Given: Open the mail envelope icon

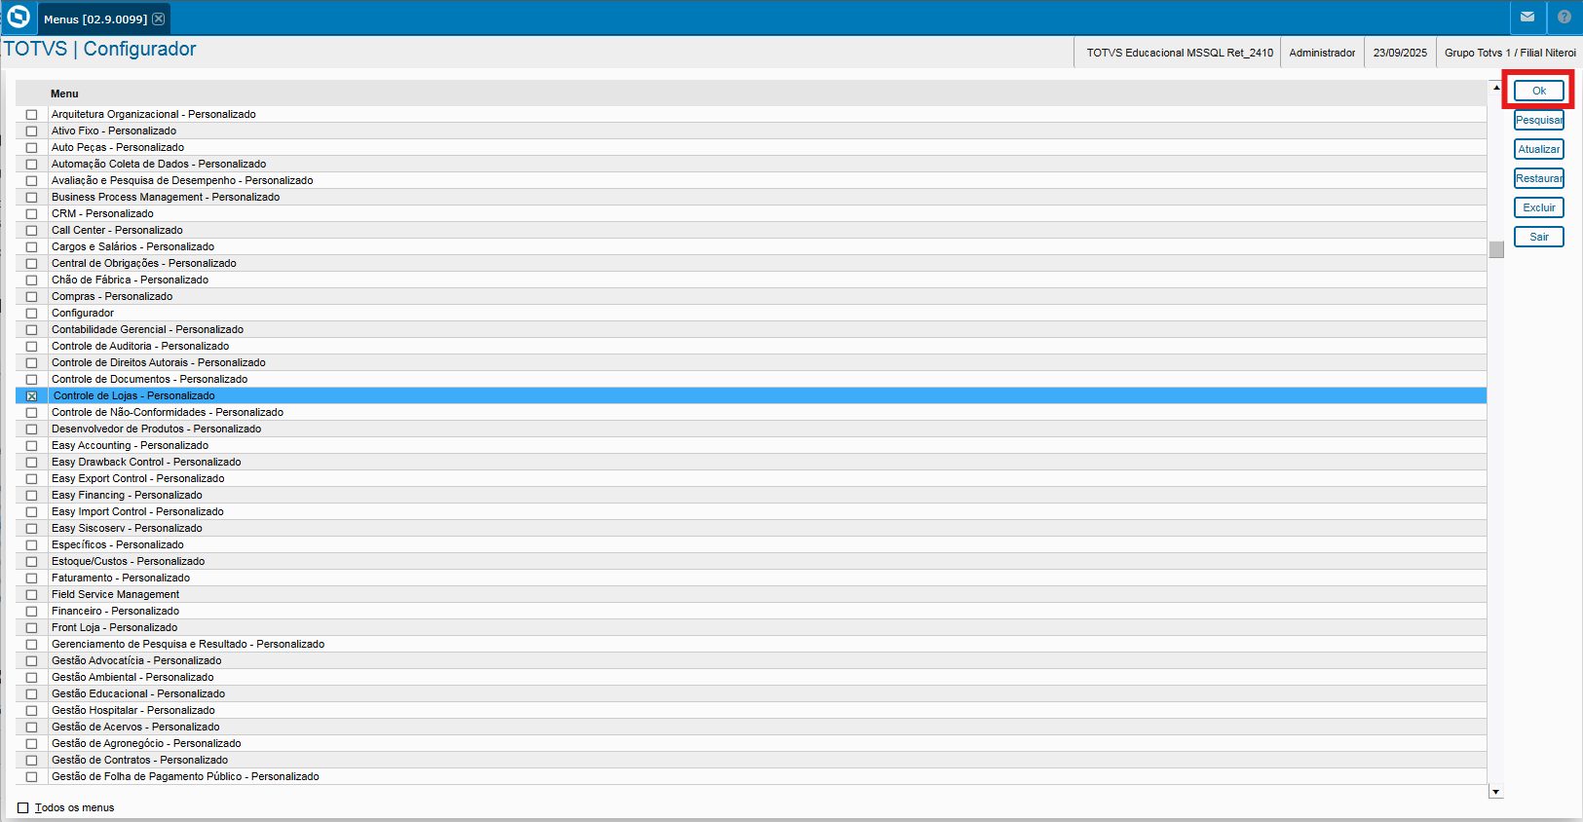Looking at the screenshot, I should (x=1527, y=17).
